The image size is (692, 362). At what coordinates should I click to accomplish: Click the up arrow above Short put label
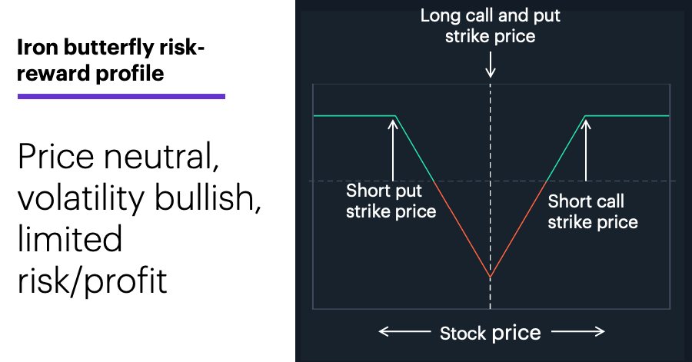tap(393, 150)
